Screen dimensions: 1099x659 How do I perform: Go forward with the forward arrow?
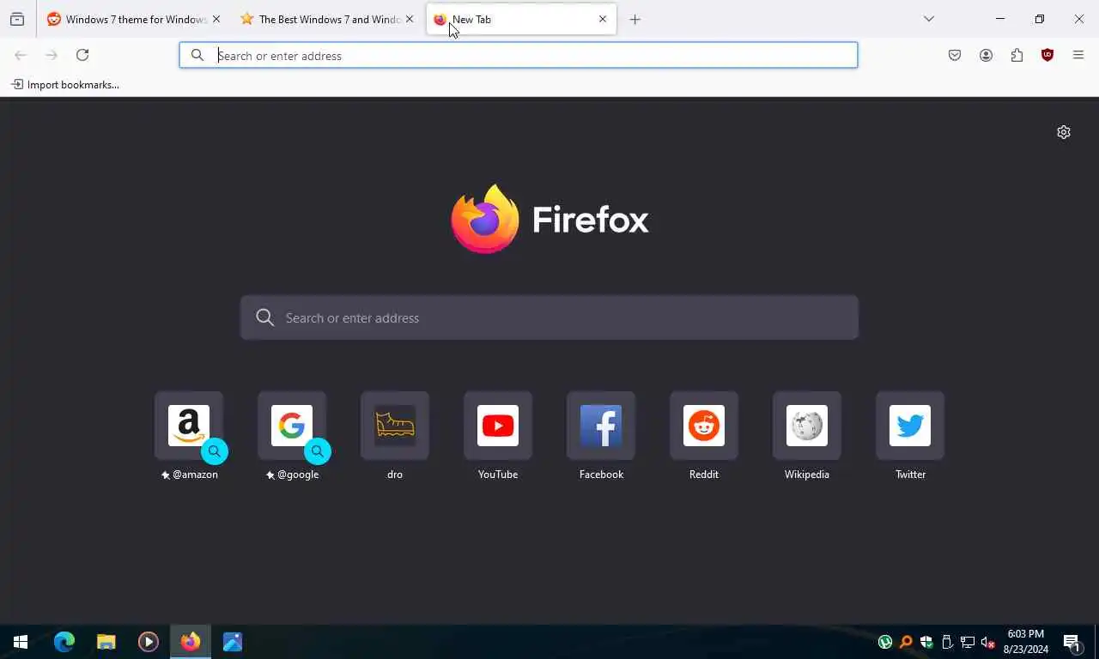pos(52,55)
